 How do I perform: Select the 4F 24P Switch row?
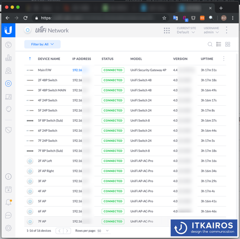[125, 100]
